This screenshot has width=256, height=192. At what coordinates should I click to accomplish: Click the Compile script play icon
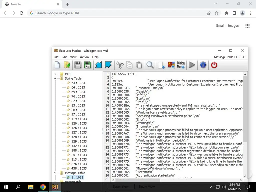click(x=192, y=65)
